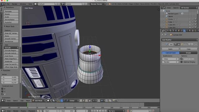Open the 3D View editor type selector

(3, 100)
